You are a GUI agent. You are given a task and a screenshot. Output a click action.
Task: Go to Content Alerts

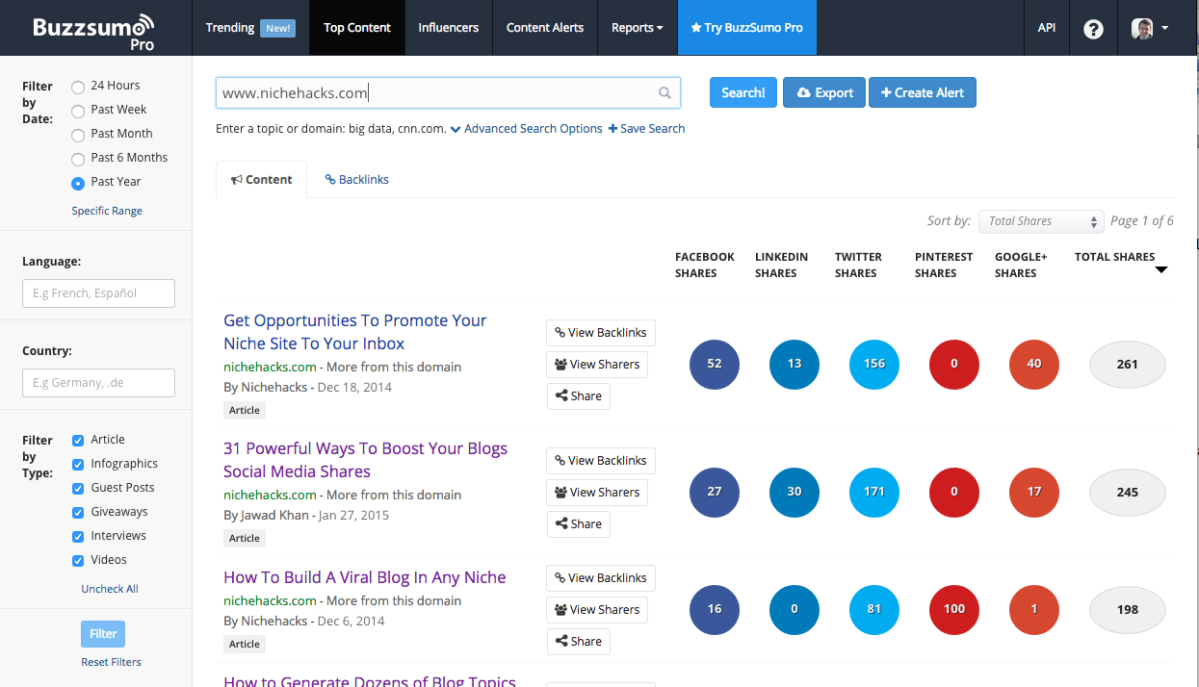(x=545, y=28)
